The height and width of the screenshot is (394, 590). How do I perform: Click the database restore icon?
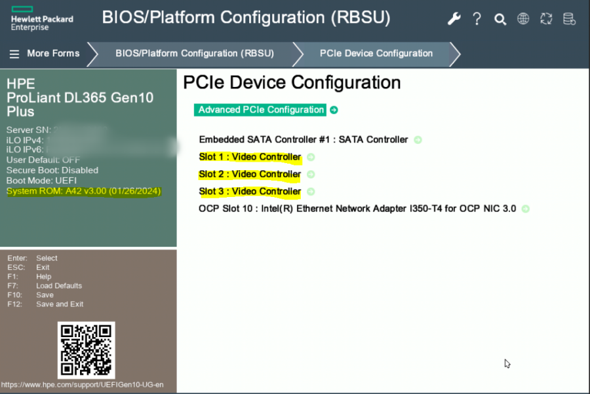click(x=570, y=19)
